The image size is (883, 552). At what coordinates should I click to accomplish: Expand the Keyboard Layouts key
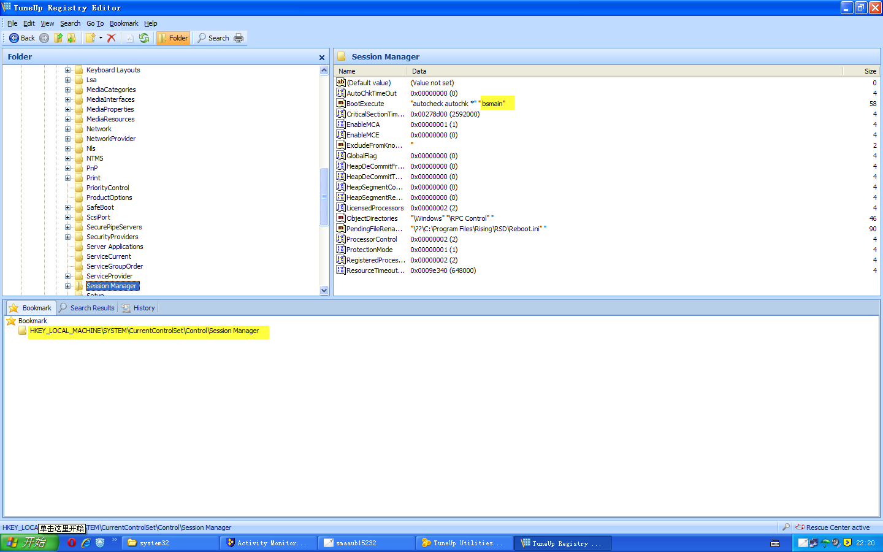coord(68,70)
